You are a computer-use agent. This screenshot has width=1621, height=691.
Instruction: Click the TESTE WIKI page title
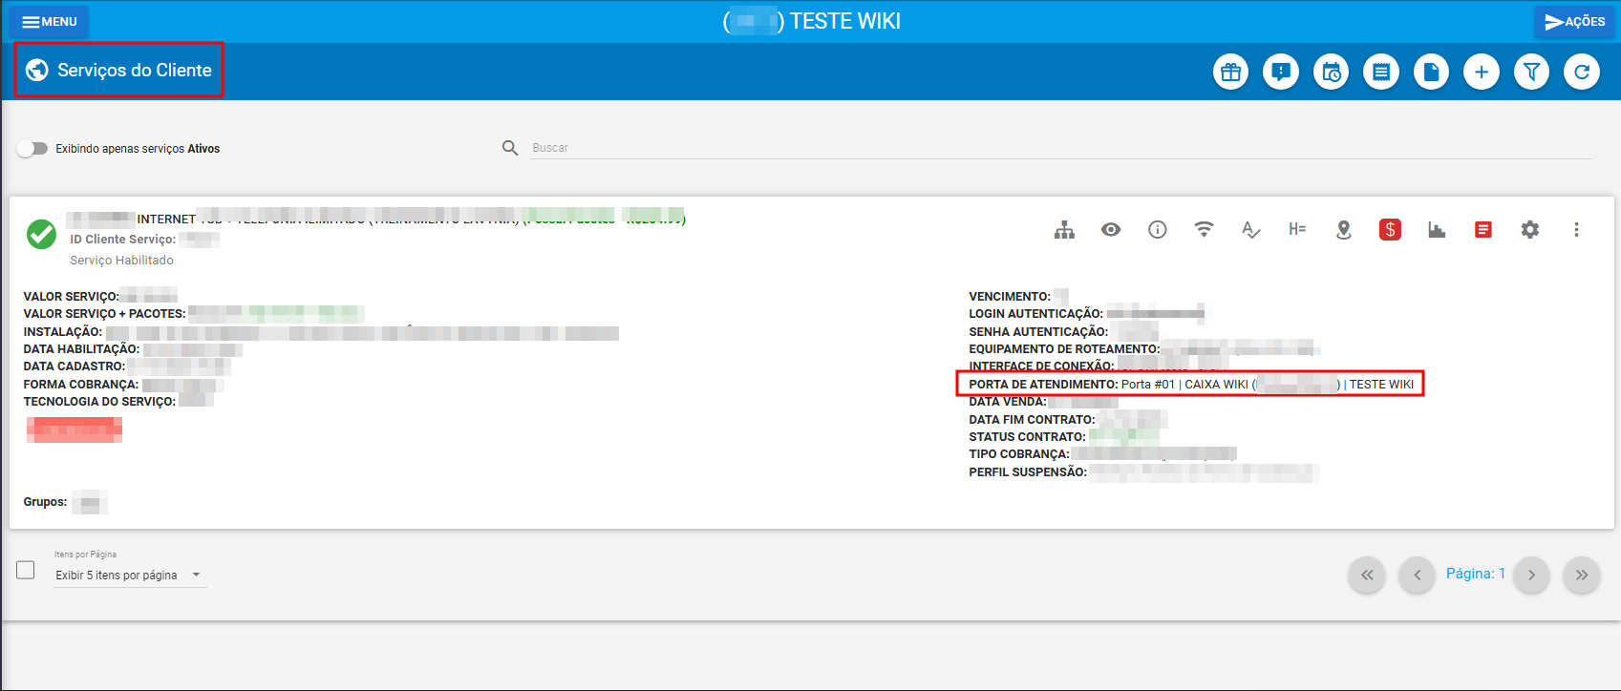coord(845,21)
